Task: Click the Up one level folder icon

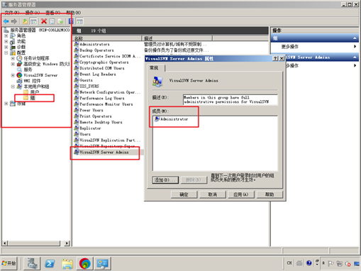Action: [25, 21]
